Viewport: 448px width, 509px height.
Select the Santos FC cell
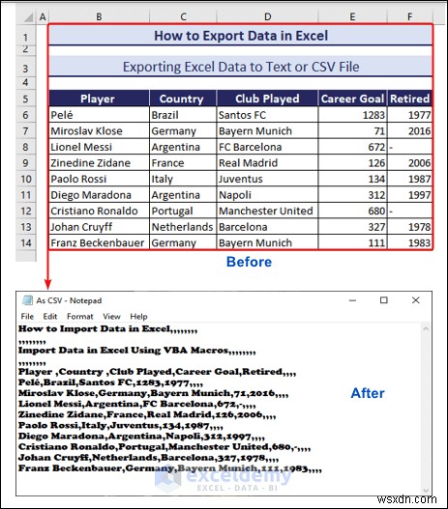pos(267,115)
